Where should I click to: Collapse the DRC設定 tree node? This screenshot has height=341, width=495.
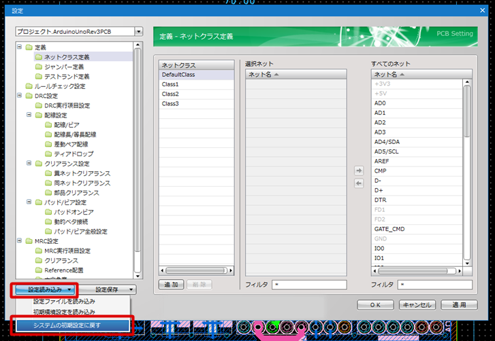pos(19,95)
